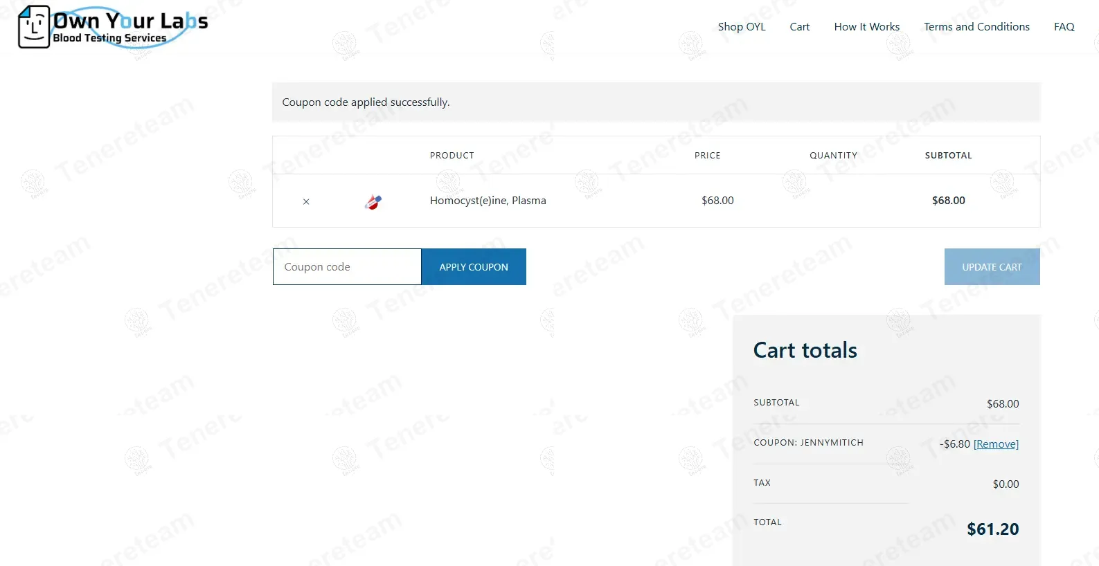
Task: Remove the JENNYMITICH coupon via the Remove link
Action: click(x=996, y=444)
